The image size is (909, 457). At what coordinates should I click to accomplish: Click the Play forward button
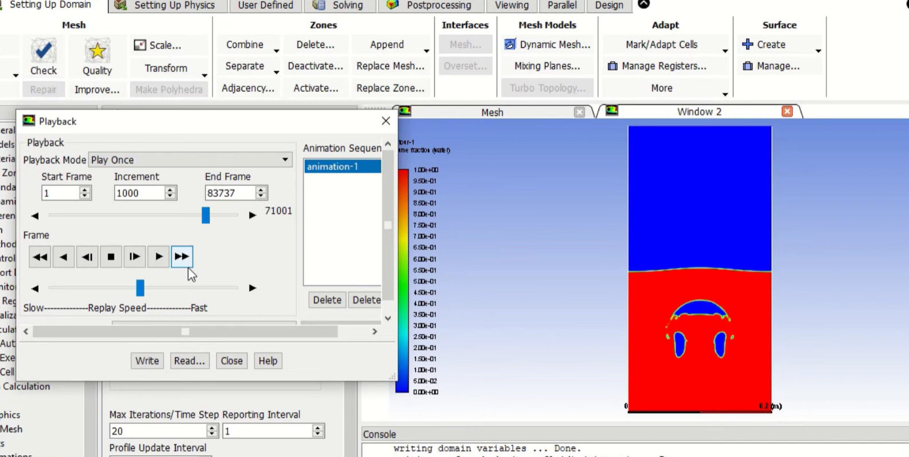158,257
